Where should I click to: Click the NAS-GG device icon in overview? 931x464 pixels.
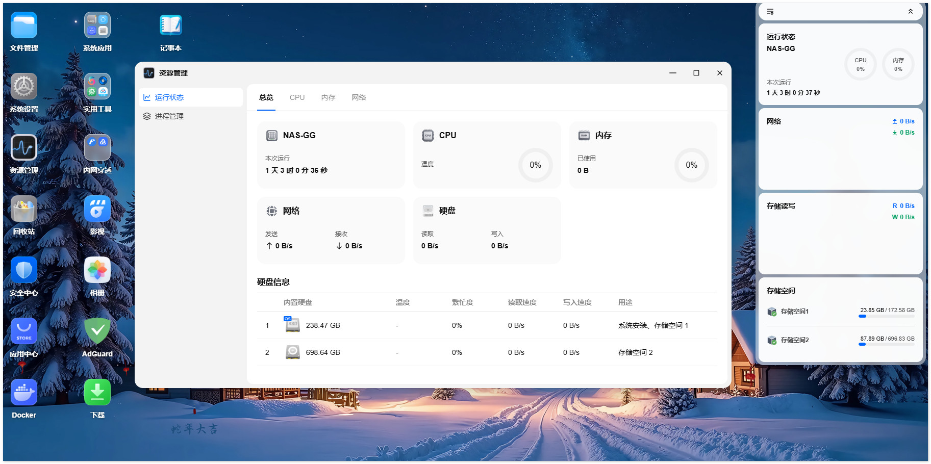[272, 136]
